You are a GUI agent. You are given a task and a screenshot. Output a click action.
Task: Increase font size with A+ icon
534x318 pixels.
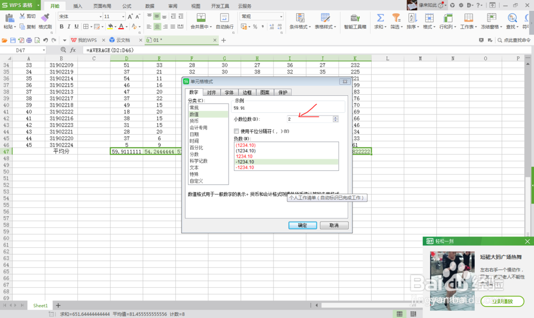130,17
